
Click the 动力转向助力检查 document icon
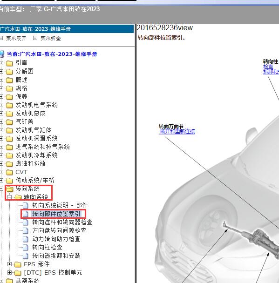coord(26,239)
